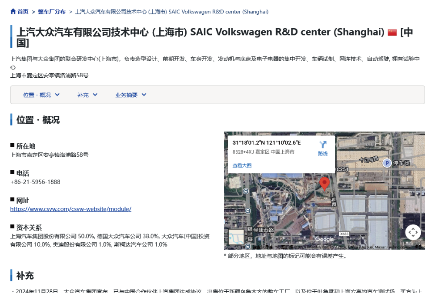Click the middle bus stop icon
Screen dimensions: 435x300
pyautogui.click(x=248, y=211)
